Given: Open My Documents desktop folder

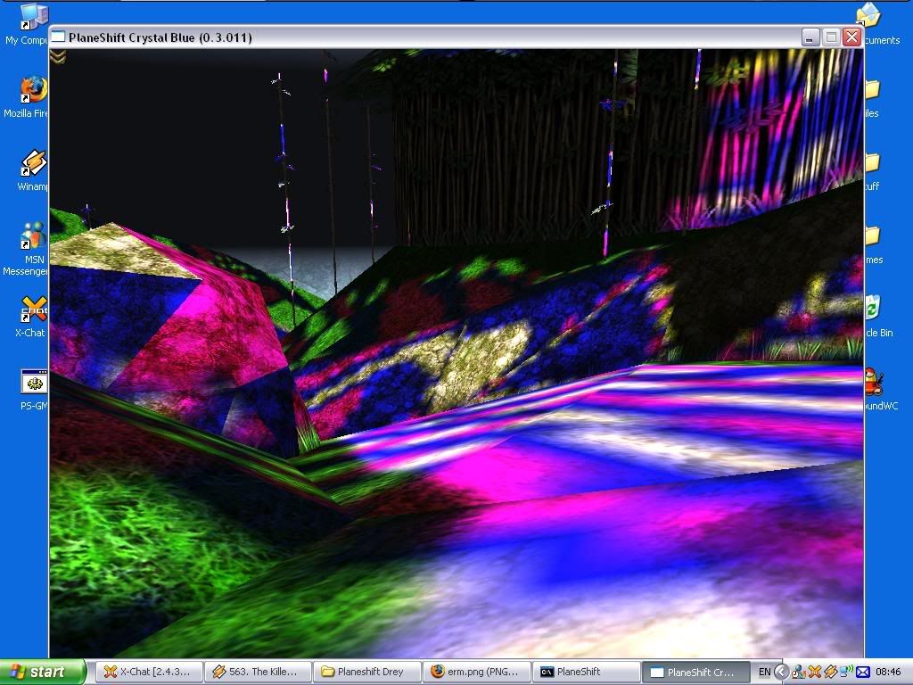Looking at the screenshot, I should (869, 18).
